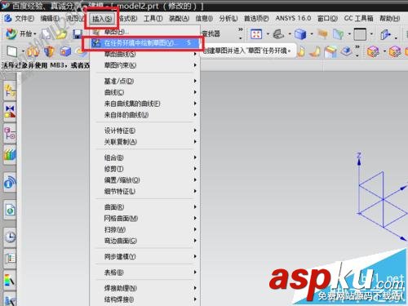Click the striped box face icon
Viewport: 408px width, 306px height.
point(330,51)
